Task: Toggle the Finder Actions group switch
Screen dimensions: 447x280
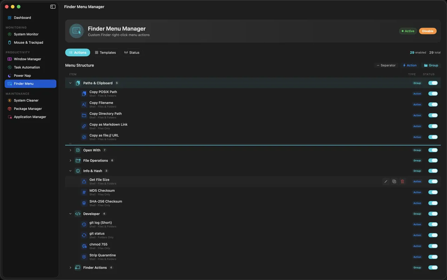Action: coord(433,268)
